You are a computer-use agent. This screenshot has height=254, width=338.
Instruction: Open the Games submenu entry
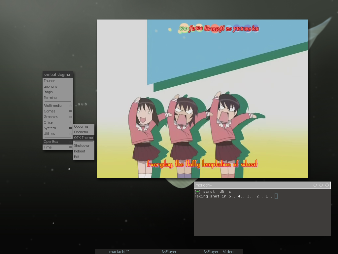57,111
